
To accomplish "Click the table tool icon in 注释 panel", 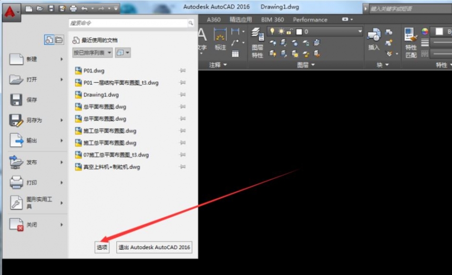I will pyautogui.click(x=235, y=54).
